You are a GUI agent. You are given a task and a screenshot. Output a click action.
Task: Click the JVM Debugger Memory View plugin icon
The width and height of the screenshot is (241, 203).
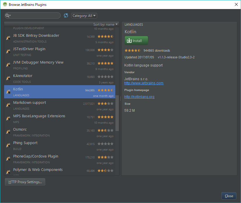[8, 64]
